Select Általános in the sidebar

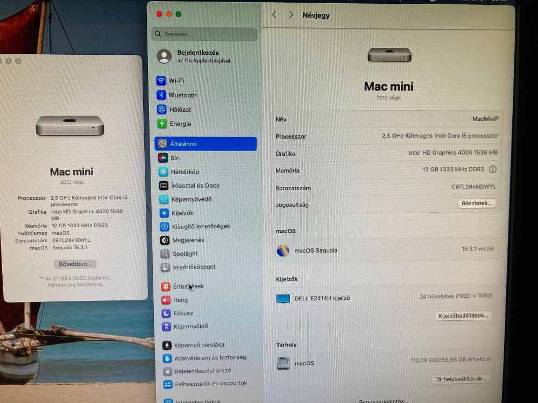[x=205, y=144]
